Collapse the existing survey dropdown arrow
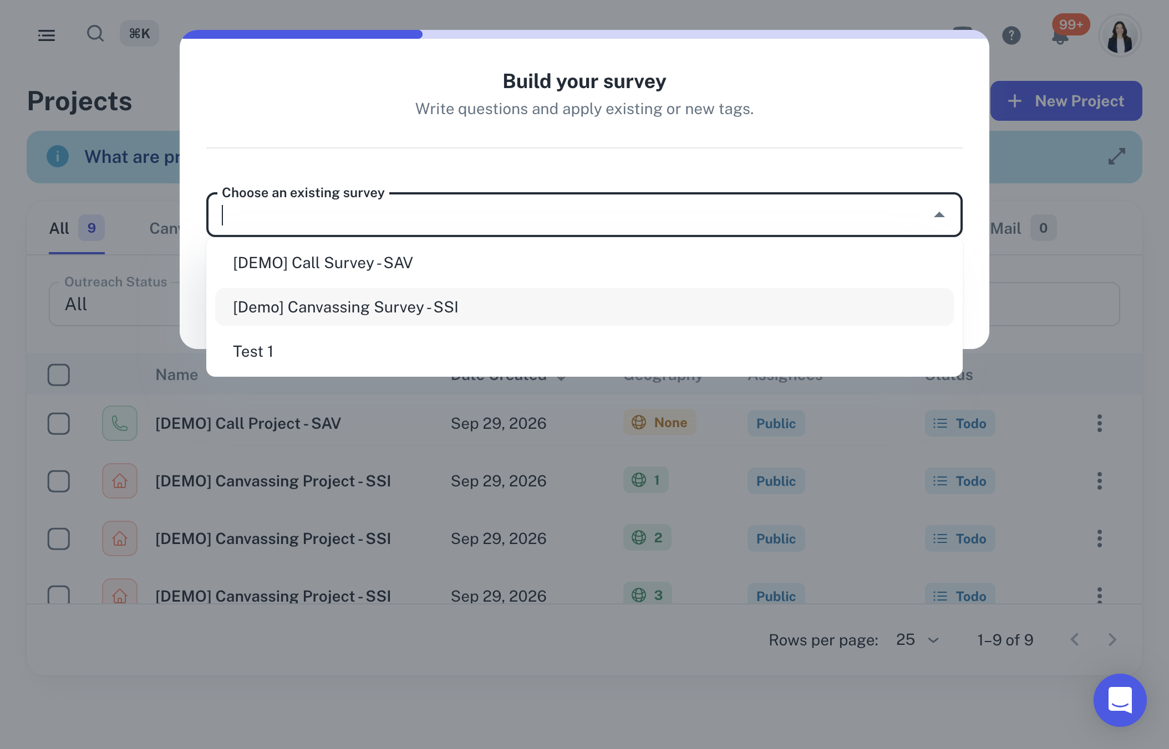 (x=939, y=215)
